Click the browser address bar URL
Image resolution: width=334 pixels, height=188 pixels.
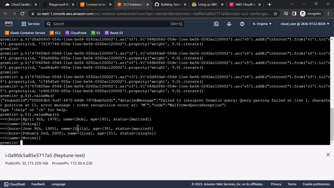coord(153,14)
